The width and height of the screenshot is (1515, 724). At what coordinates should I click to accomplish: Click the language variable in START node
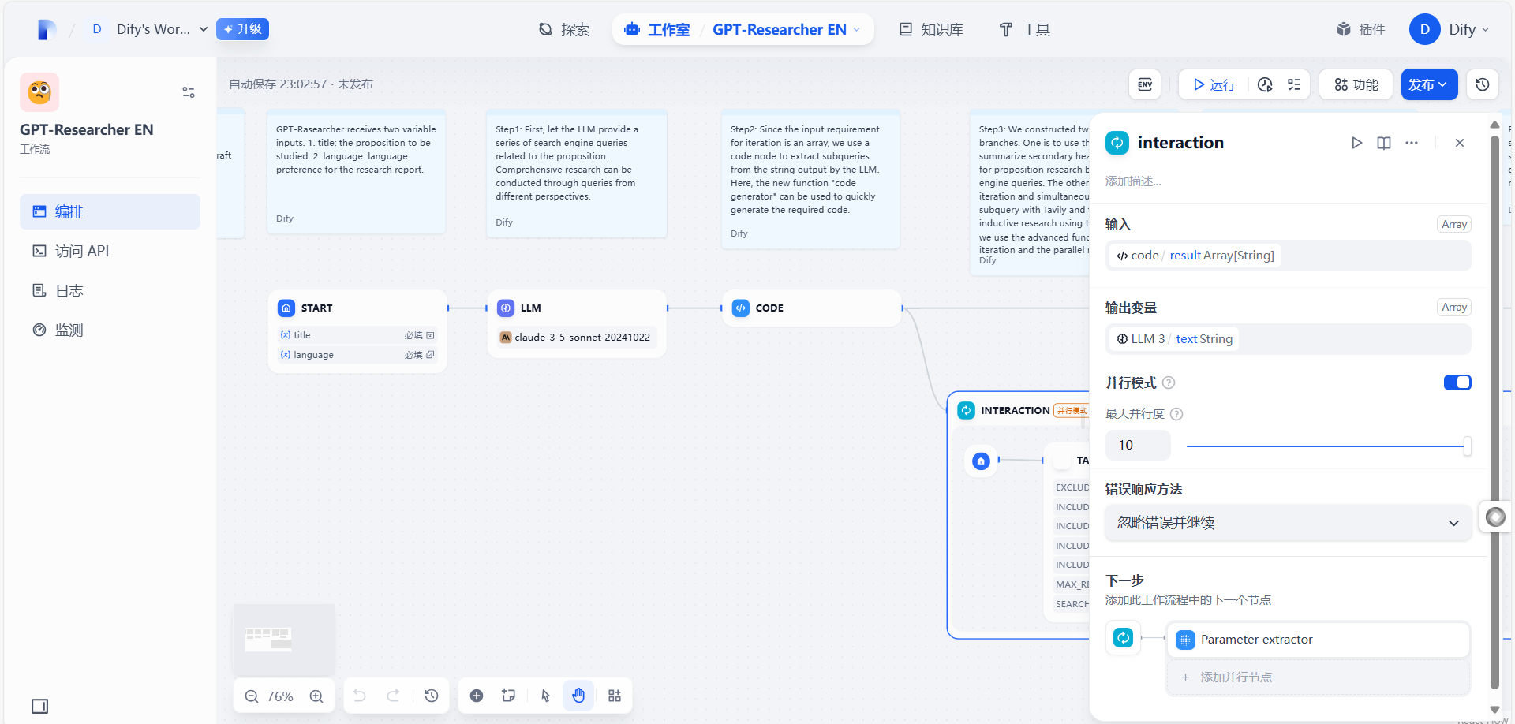point(357,355)
